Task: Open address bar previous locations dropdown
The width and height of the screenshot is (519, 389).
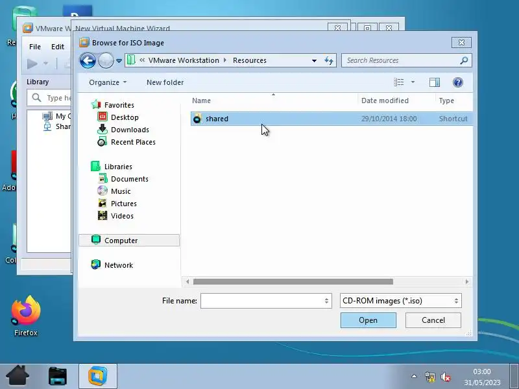Action: [314, 60]
